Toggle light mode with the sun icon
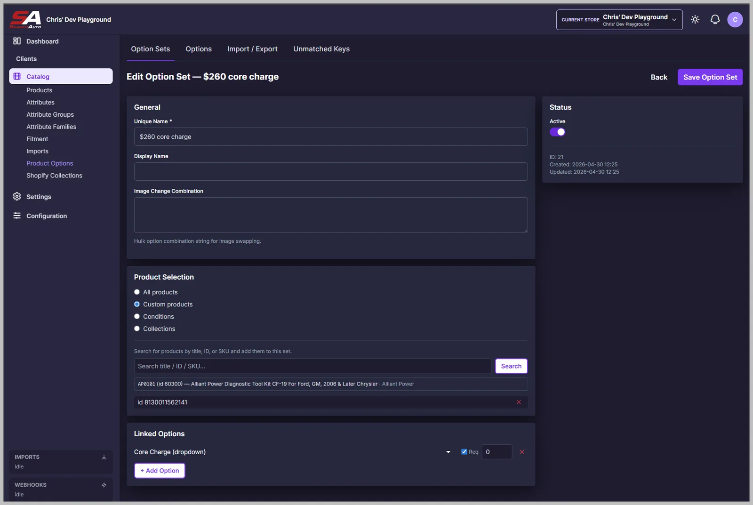Image resolution: width=753 pixels, height=505 pixels. coord(695,19)
